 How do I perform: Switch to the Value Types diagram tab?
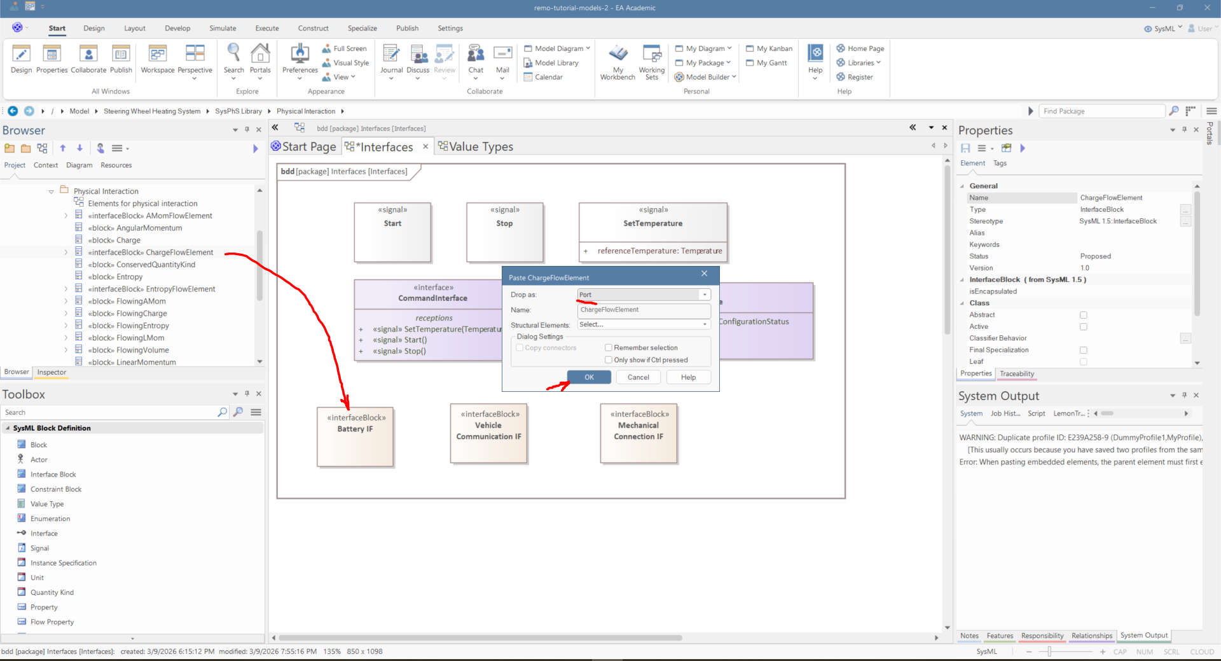coord(480,147)
